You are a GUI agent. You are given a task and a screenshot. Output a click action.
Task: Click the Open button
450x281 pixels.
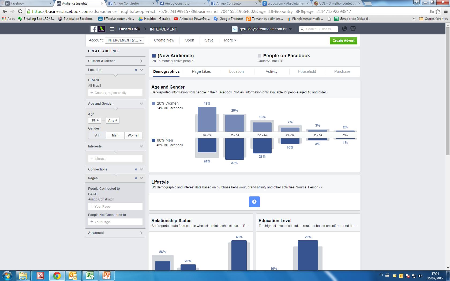[189, 40]
